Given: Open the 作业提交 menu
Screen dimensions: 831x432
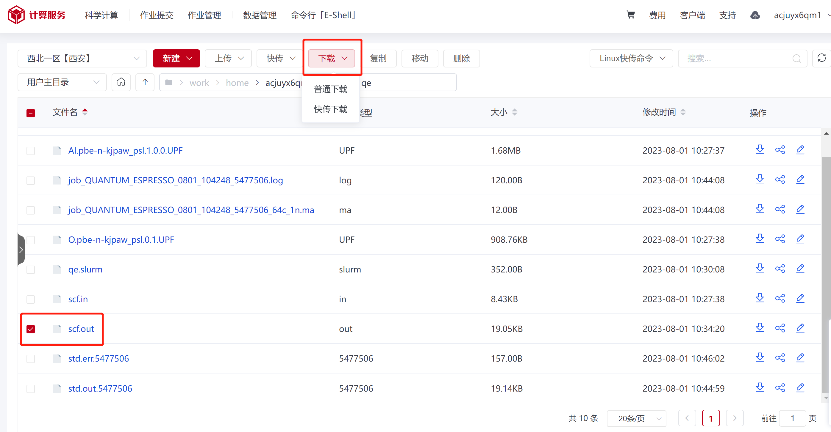Looking at the screenshot, I should pos(157,15).
